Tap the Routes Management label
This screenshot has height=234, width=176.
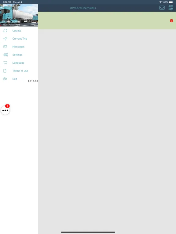[11, 25]
